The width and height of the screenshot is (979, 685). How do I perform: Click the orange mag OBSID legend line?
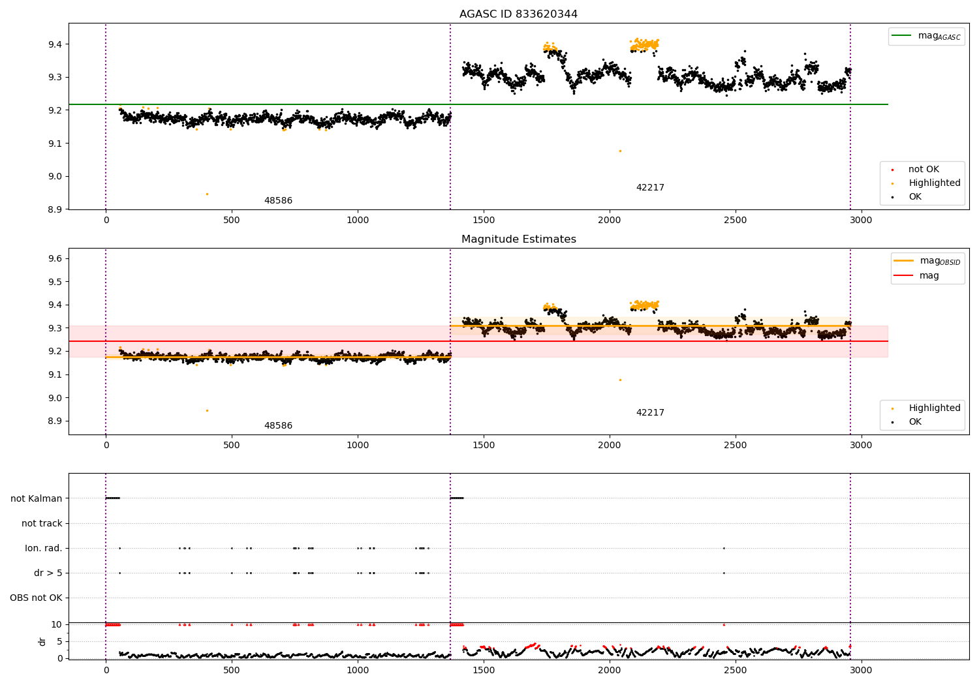pyautogui.click(x=904, y=260)
